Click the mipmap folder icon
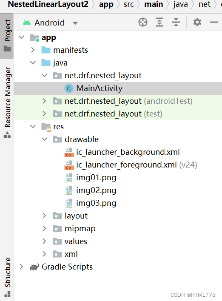 click(x=57, y=228)
